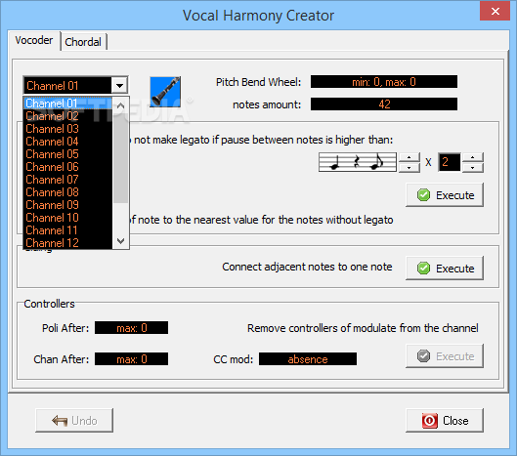This screenshot has width=517, height=456.
Task: Click "Remove controllers of modulate from the channel" text
Action: pyautogui.click(x=363, y=328)
